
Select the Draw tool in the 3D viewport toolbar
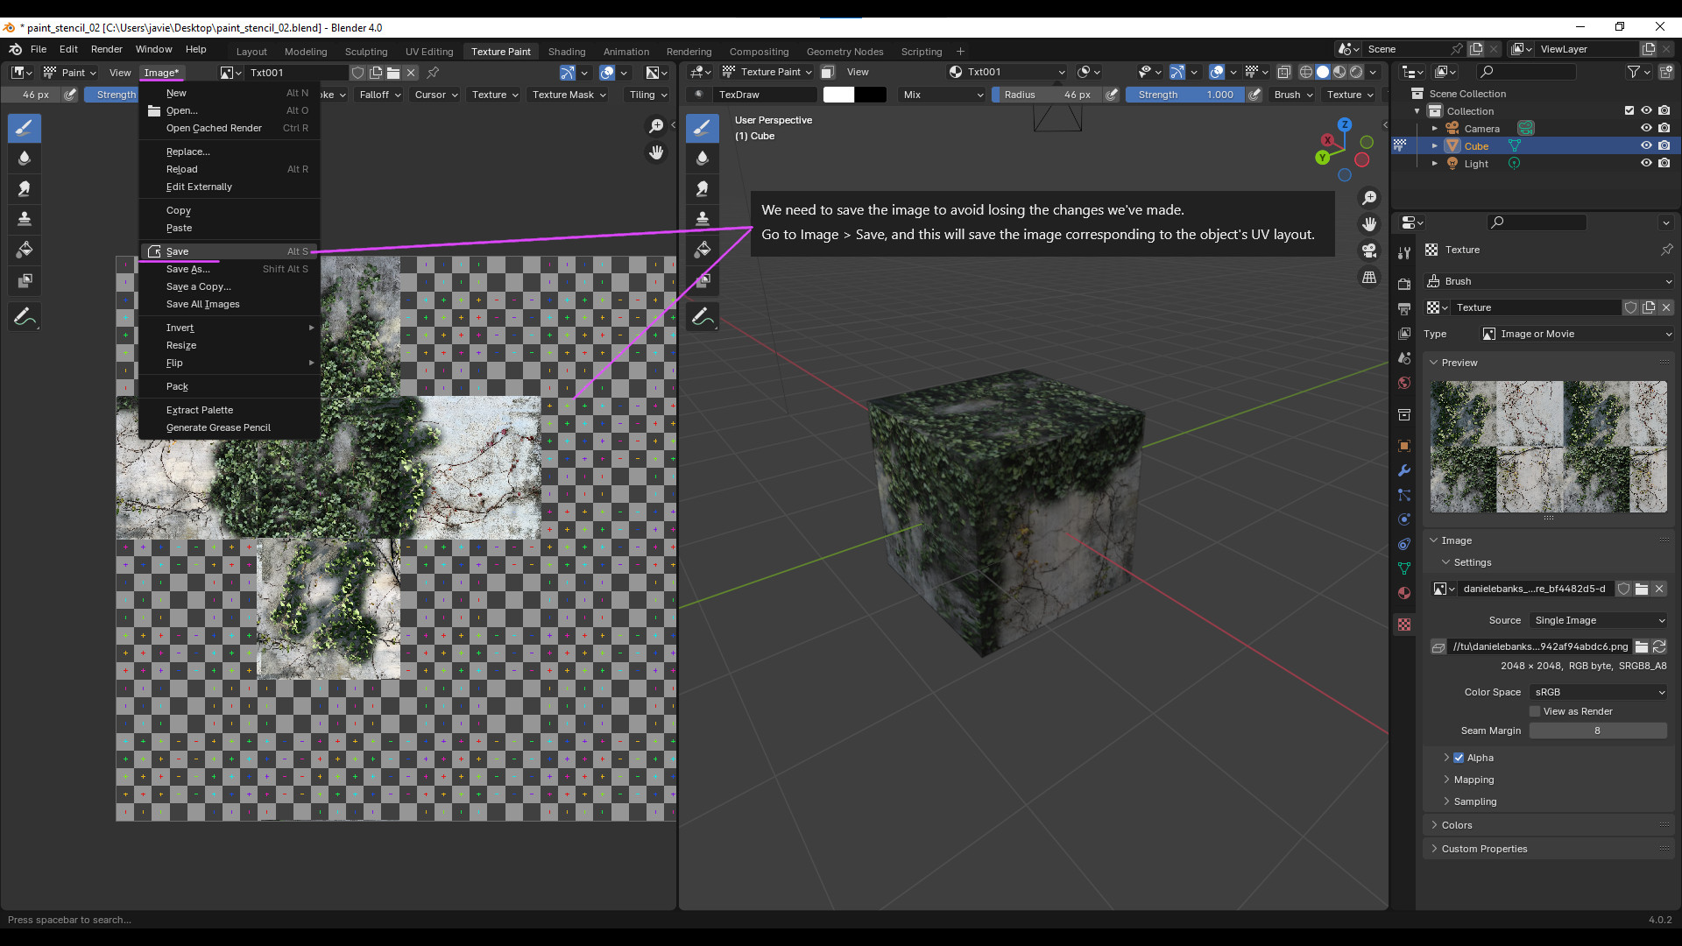(x=702, y=128)
